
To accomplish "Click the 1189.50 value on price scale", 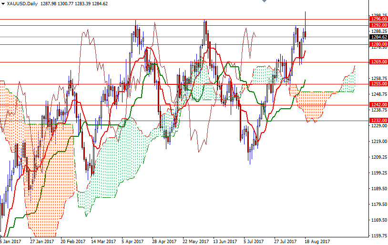I will point(379,189).
